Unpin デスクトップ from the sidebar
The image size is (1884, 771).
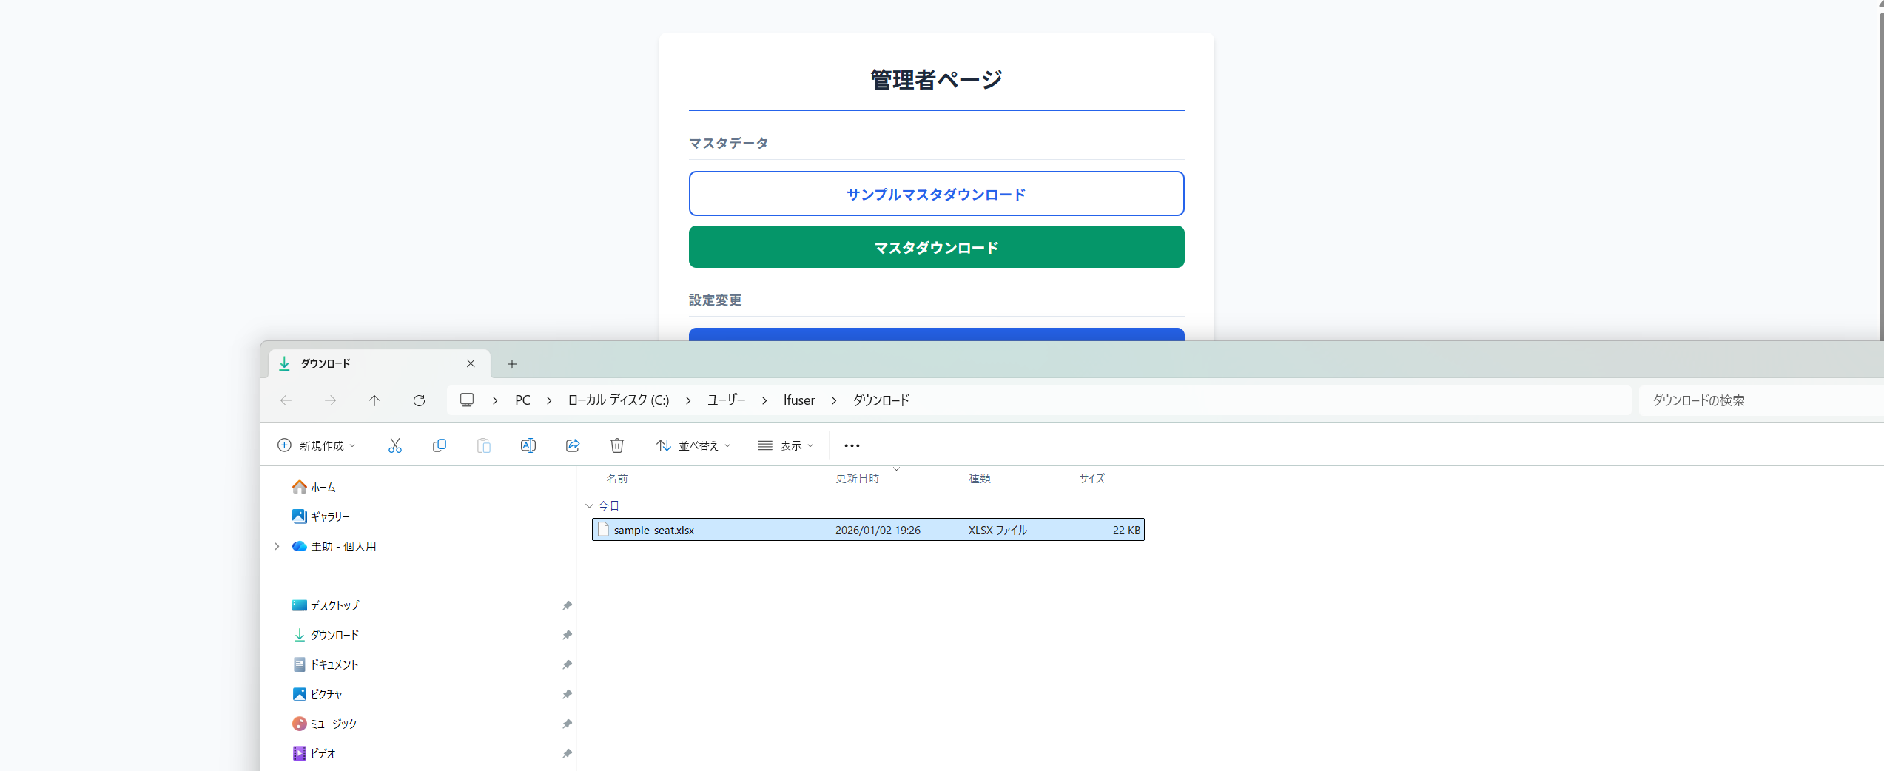(x=567, y=605)
